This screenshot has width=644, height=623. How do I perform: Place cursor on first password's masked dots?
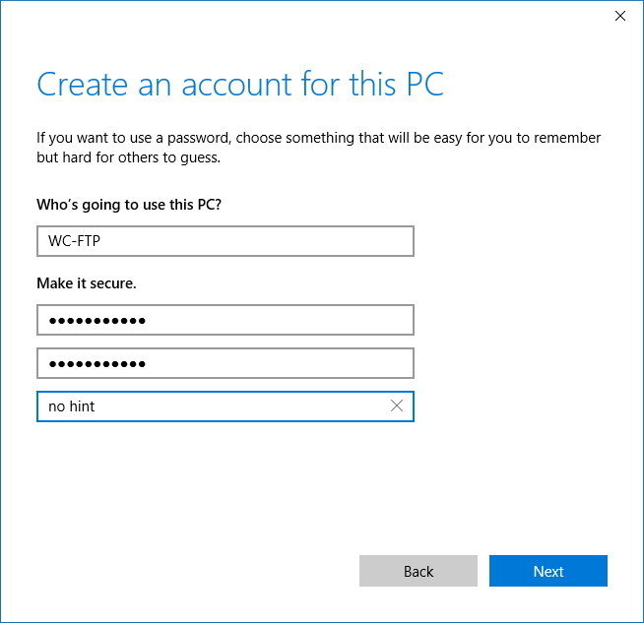[x=97, y=321]
